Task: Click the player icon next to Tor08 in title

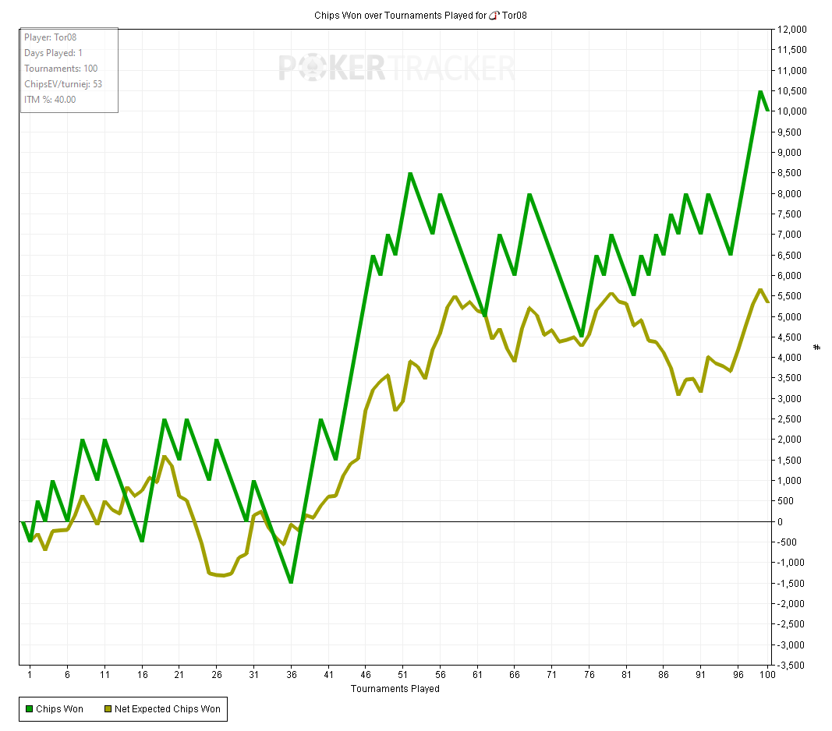Action: coord(494,15)
